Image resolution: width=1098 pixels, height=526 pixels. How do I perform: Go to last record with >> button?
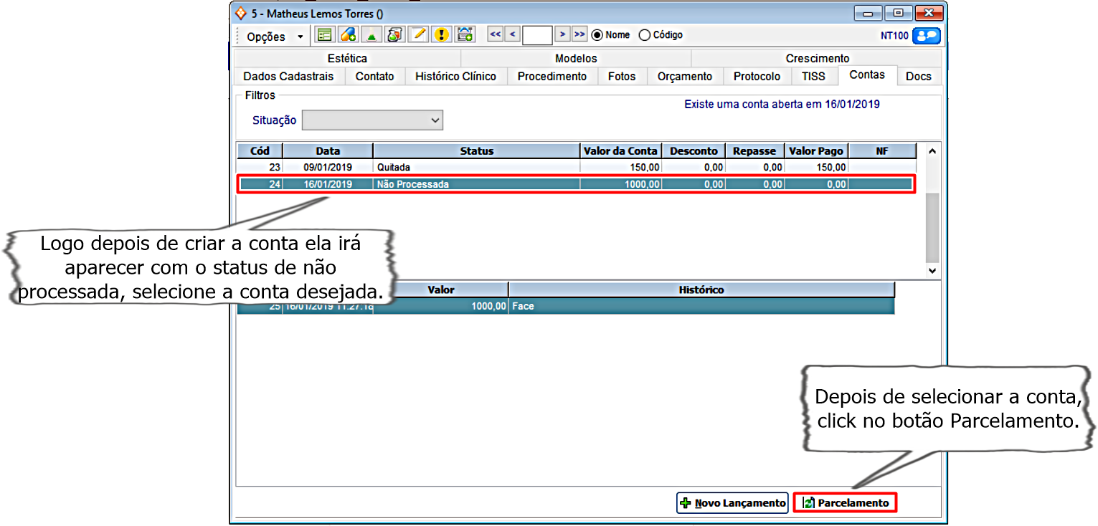(x=579, y=34)
